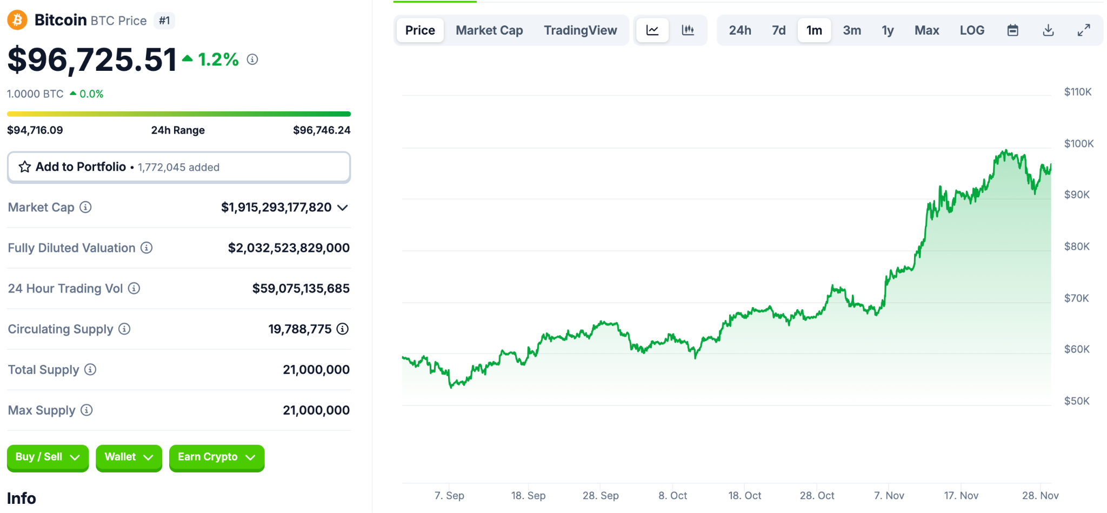Switch to TradingView tab
Screen dimensions: 1107x513
581,30
